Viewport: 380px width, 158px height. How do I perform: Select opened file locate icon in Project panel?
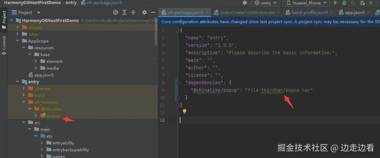click(x=116, y=12)
